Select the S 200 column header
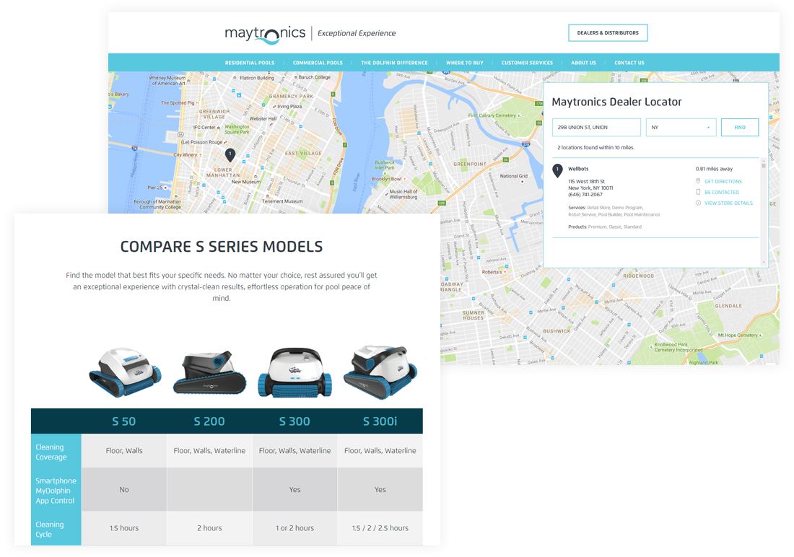This screenshot has width=794, height=557. tap(209, 421)
